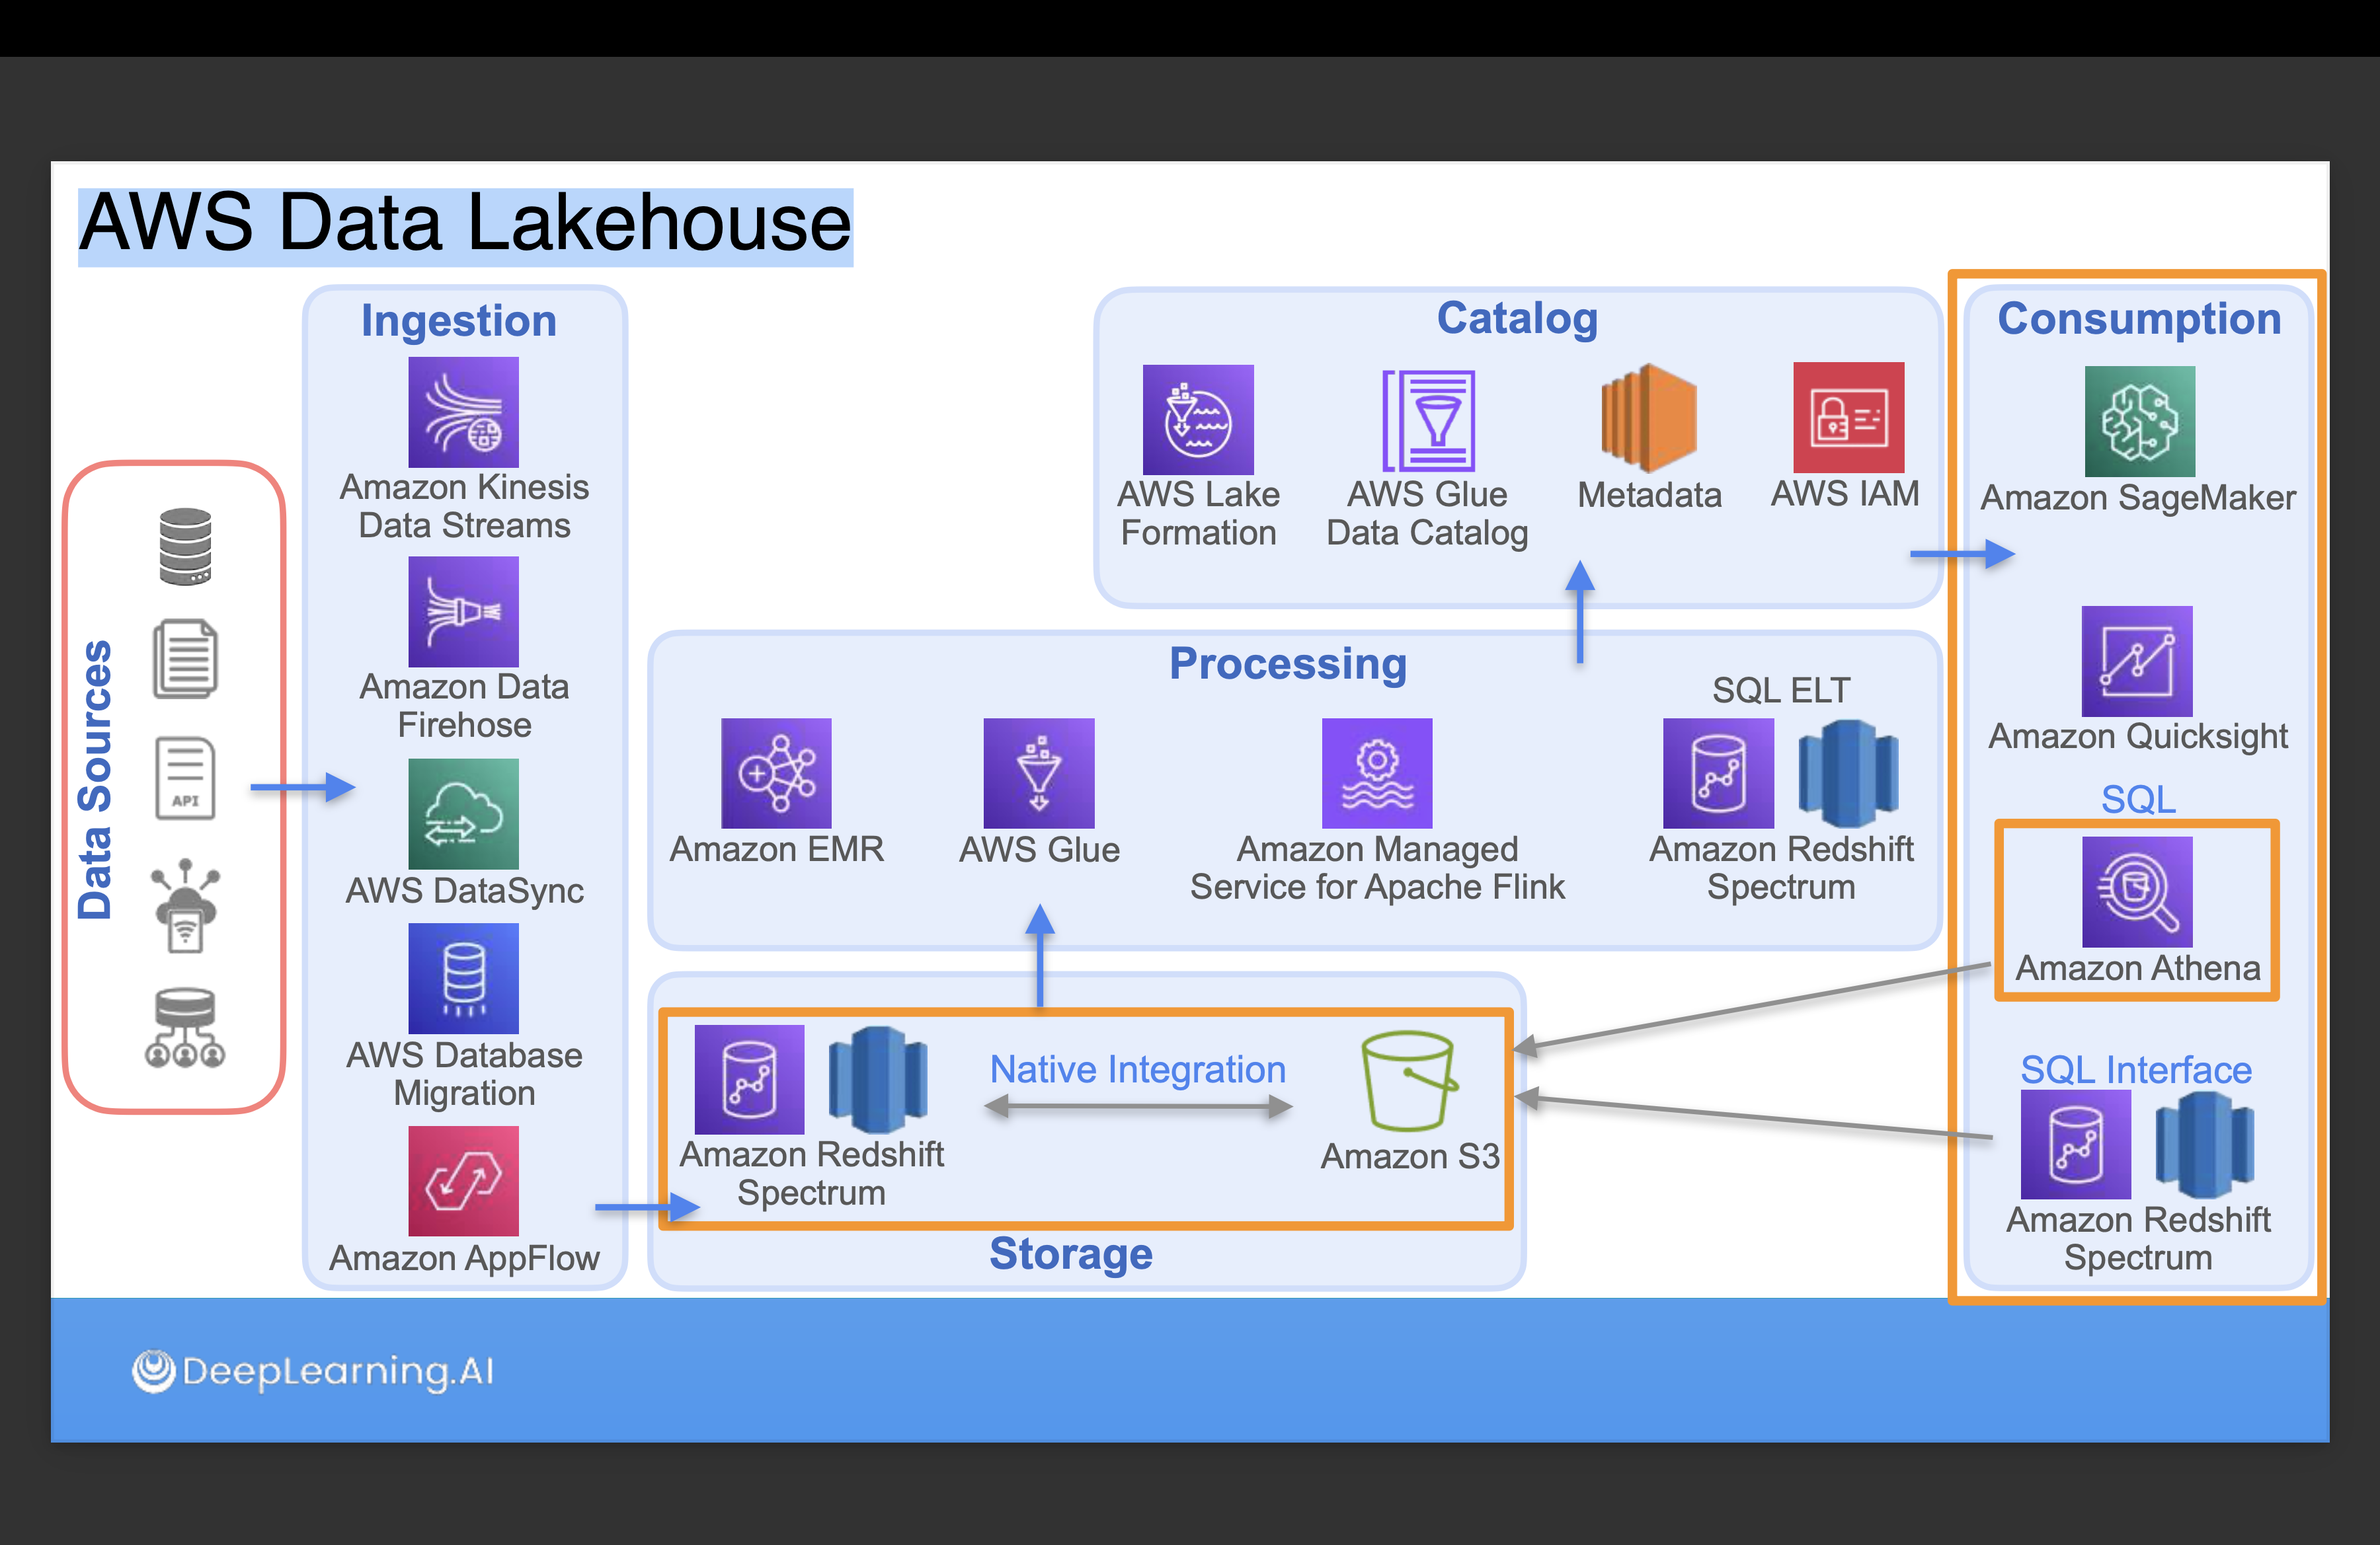Click the AWS Glue processing icon
The height and width of the screenshot is (1545, 2380).
click(1038, 772)
